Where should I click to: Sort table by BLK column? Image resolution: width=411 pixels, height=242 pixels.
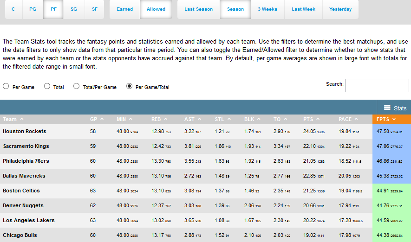252,119
